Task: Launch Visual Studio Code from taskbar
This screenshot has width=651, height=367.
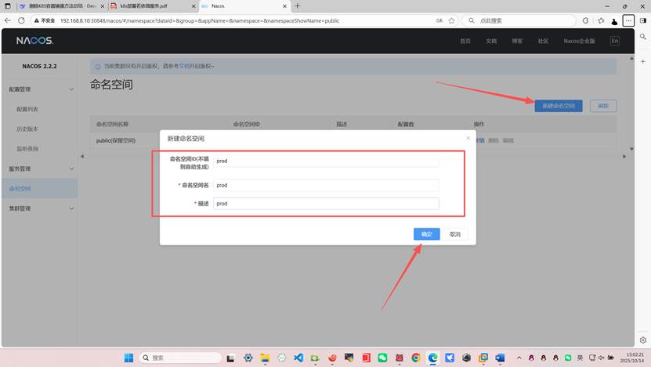Action: (298, 358)
